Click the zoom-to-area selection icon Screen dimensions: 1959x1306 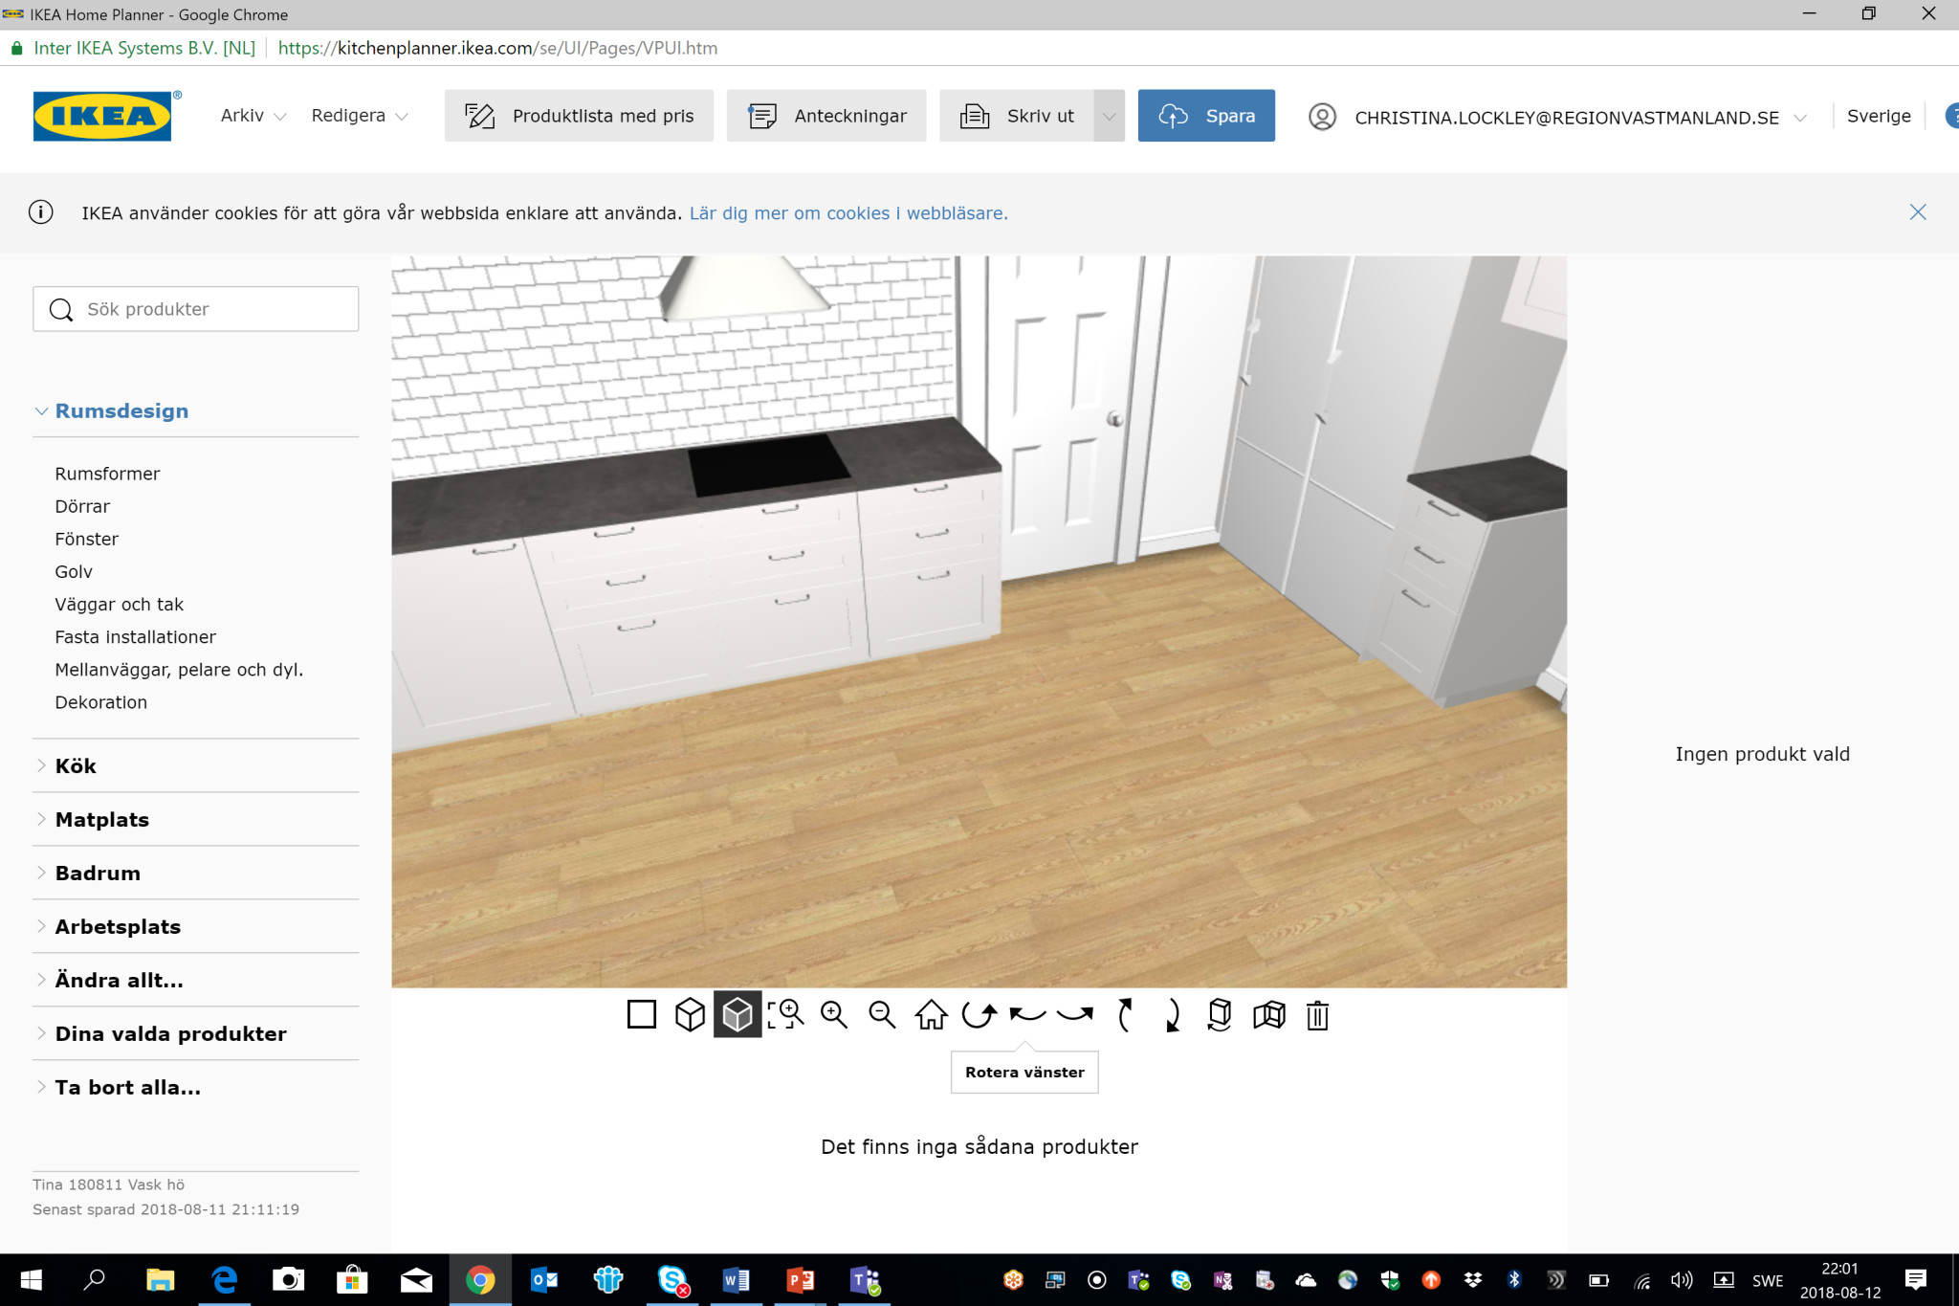coord(785,1014)
